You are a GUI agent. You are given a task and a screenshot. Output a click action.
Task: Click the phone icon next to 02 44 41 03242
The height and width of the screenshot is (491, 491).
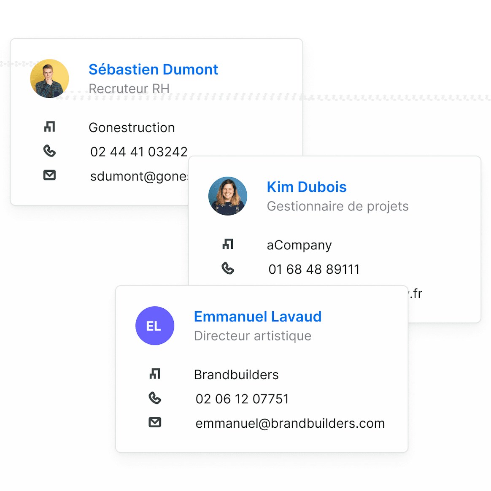click(50, 151)
